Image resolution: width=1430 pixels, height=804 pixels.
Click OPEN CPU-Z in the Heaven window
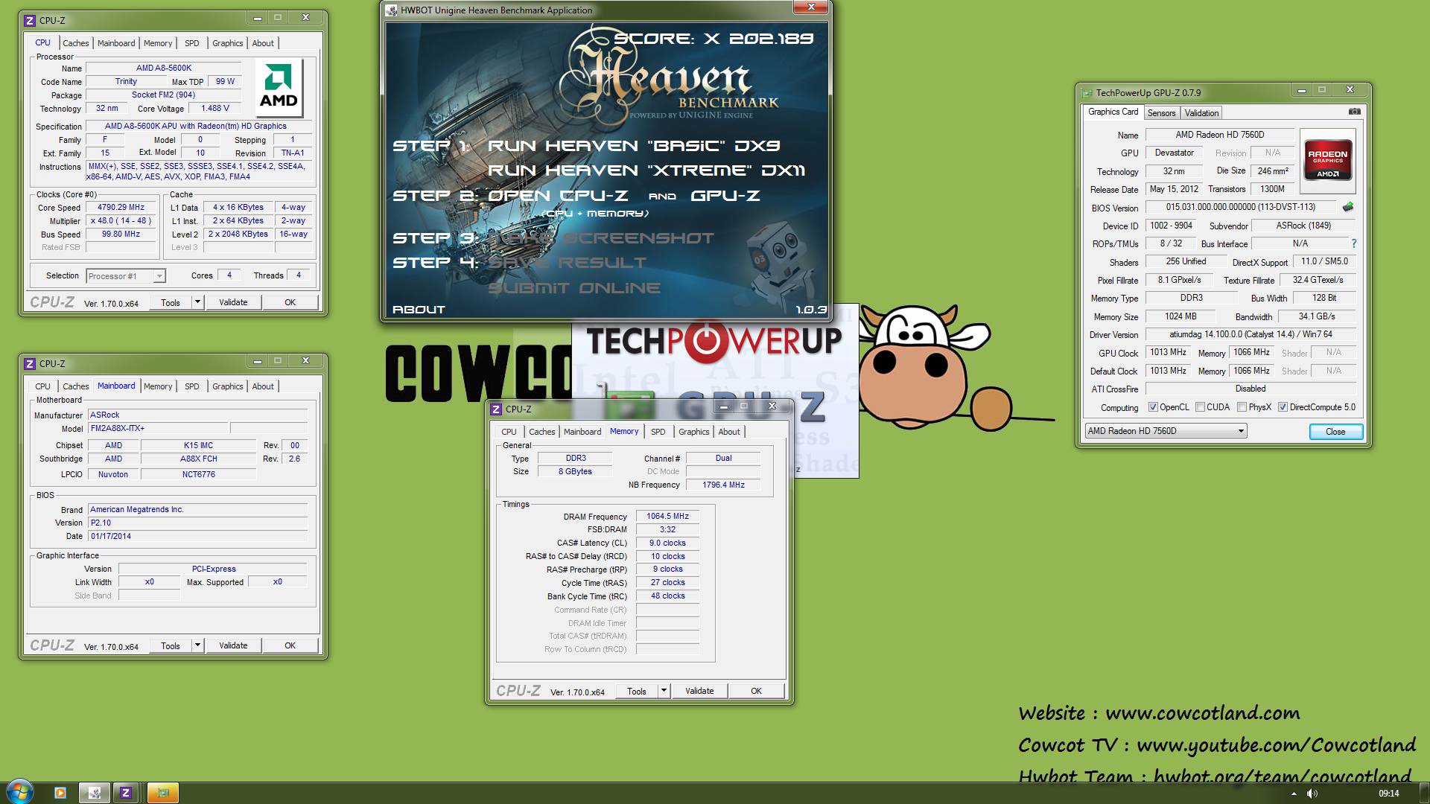[558, 196]
